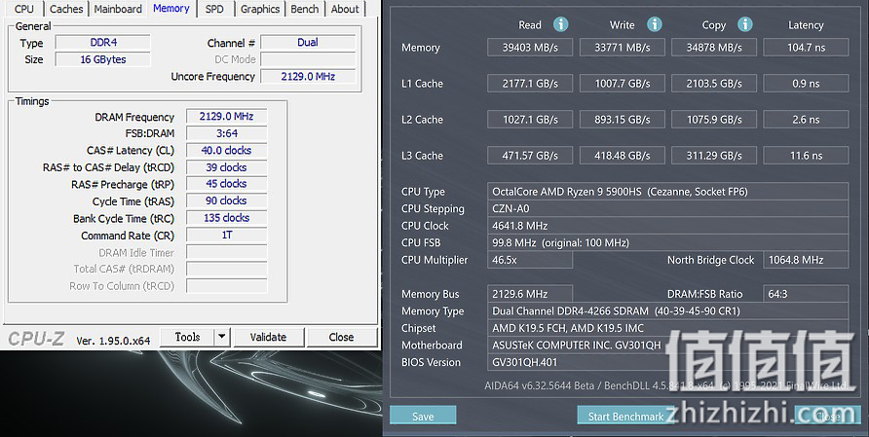This screenshot has width=869, height=437.
Task: Select the Memory tab in CPU-Z
Action: 171,9
